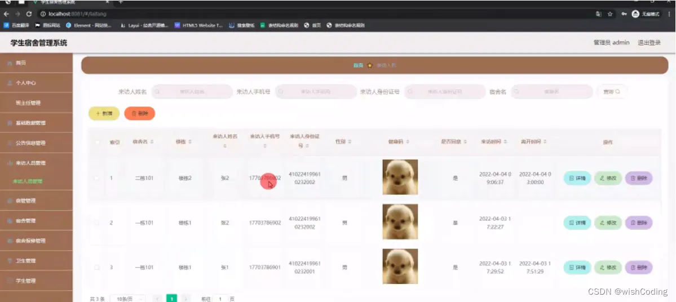Expand 宿舍管理 in the sidebar
676x302 pixels.
(x=36, y=220)
